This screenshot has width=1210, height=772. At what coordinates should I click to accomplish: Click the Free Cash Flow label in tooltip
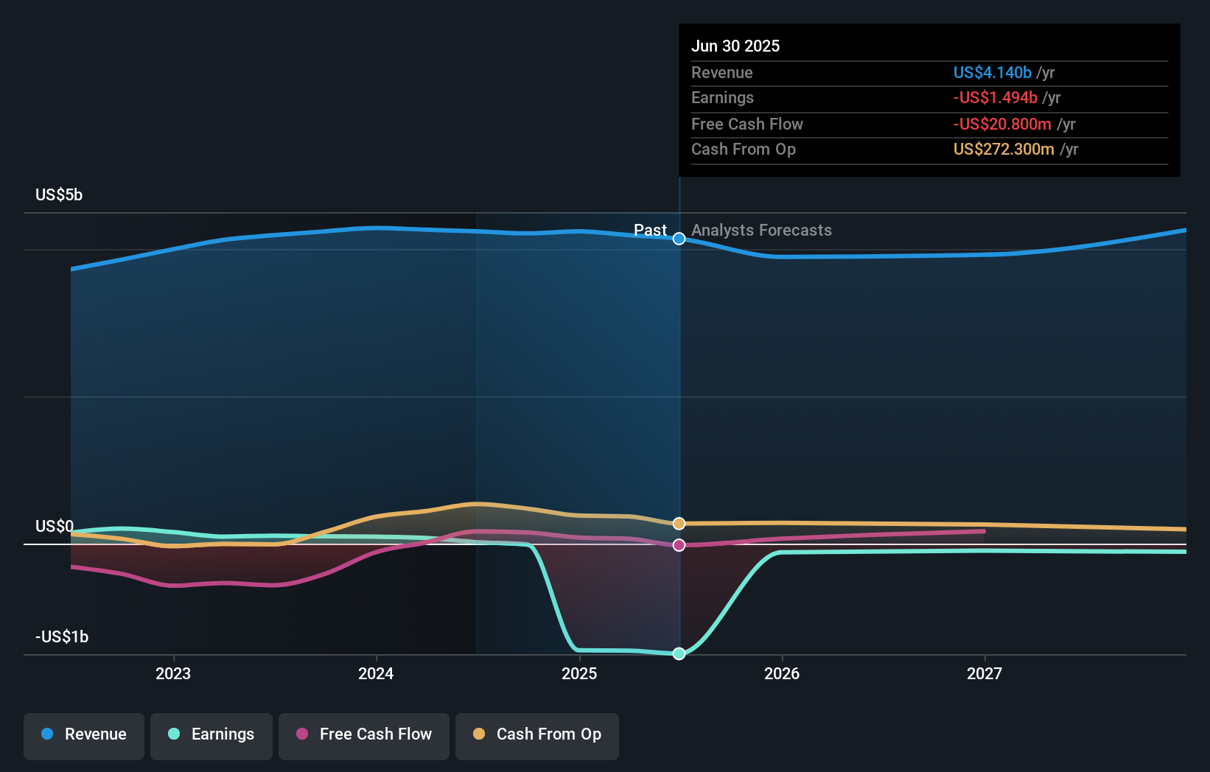(747, 124)
